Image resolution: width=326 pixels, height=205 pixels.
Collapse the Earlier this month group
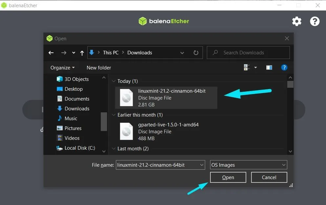[114, 115]
